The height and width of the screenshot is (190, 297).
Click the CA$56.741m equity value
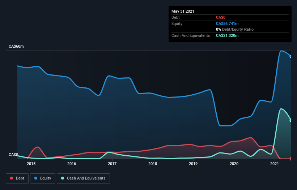tap(227, 23)
